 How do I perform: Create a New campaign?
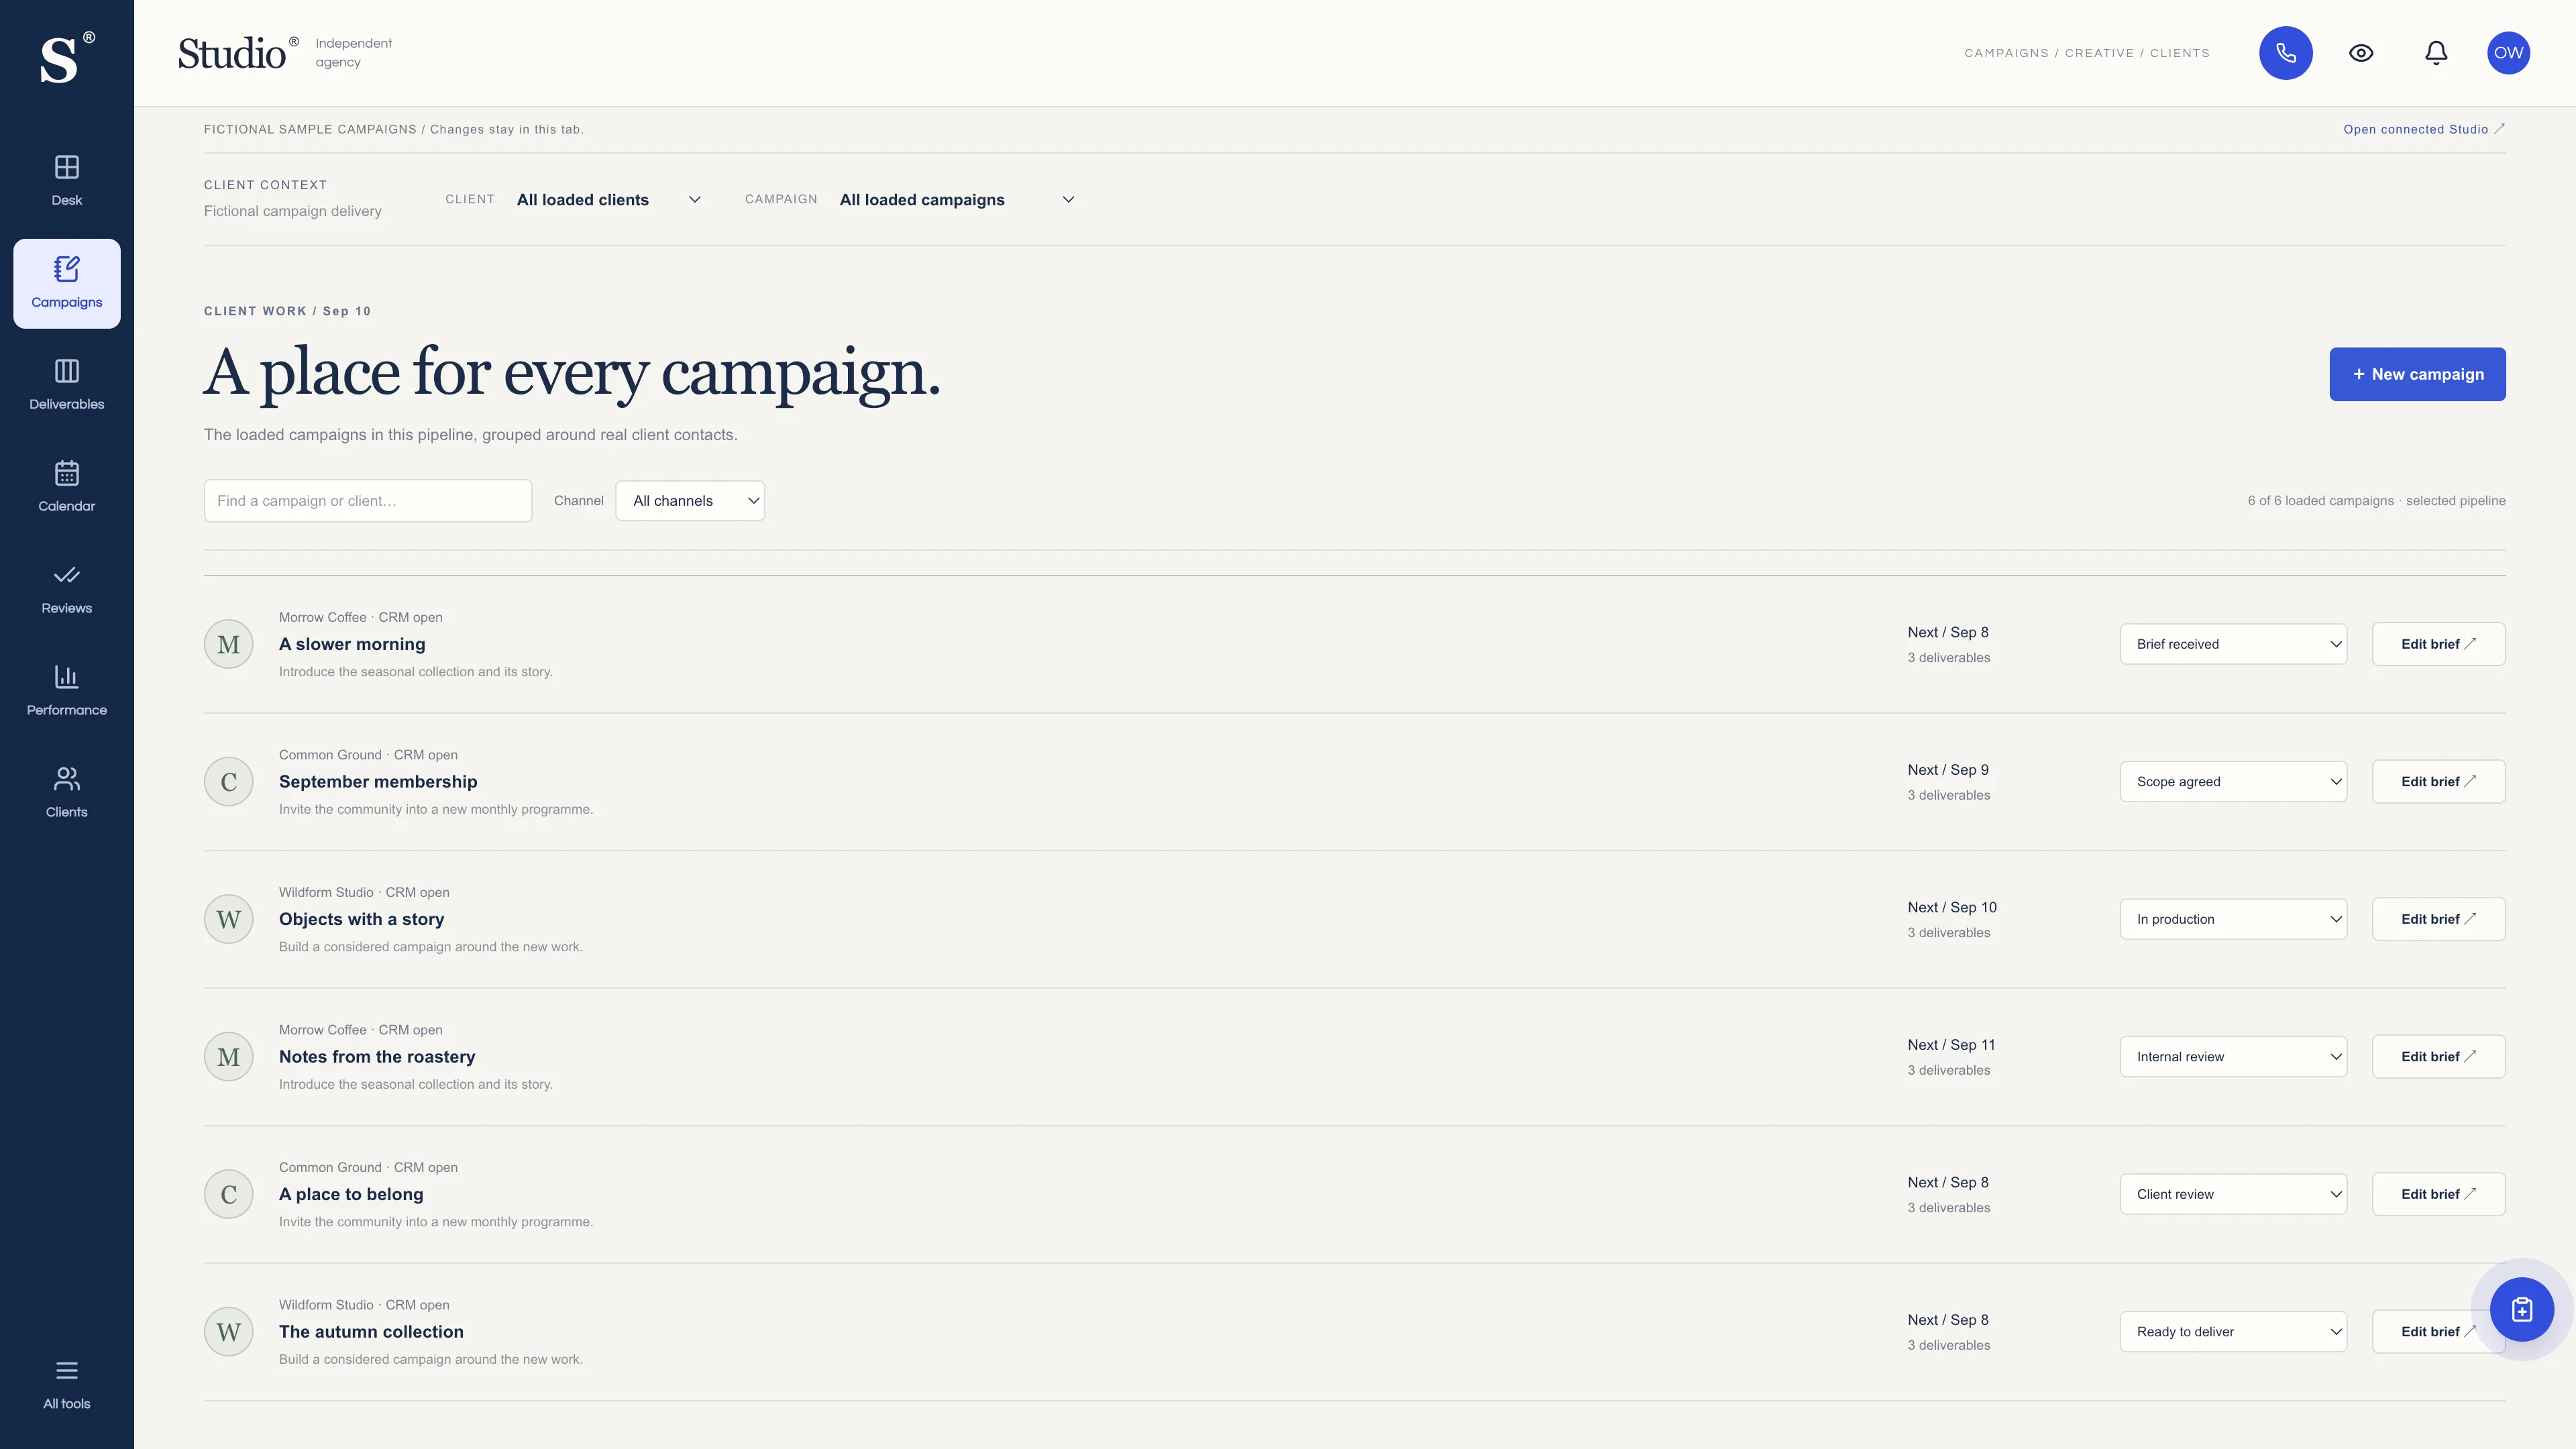pos(2417,374)
